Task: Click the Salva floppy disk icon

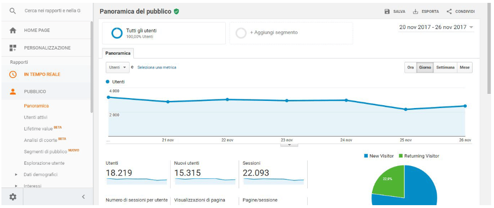Action: pyautogui.click(x=387, y=11)
